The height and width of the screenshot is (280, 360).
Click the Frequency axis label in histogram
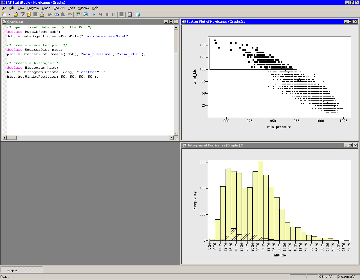point(195,200)
